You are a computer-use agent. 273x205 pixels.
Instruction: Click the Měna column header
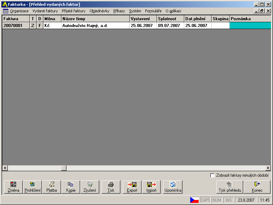click(52, 19)
